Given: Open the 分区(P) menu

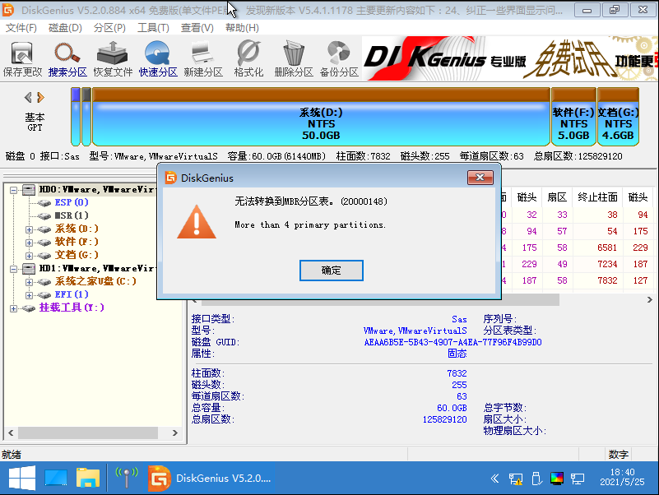Looking at the screenshot, I should (x=109, y=28).
